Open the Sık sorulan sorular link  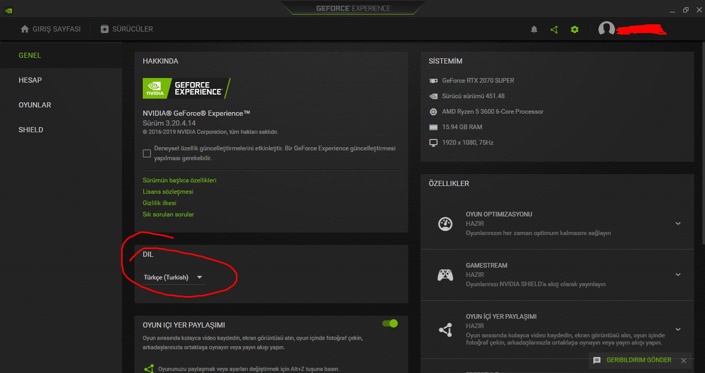tap(169, 214)
